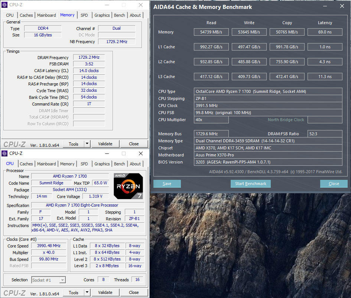Save the AIDA64 benchmark results
The image size is (351, 298).
(x=167, y=184)
